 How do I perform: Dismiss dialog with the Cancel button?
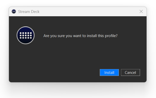point(130,73)
